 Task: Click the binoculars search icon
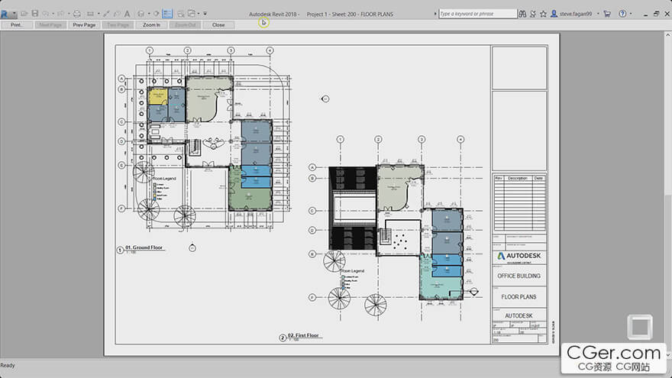[522, 14]
